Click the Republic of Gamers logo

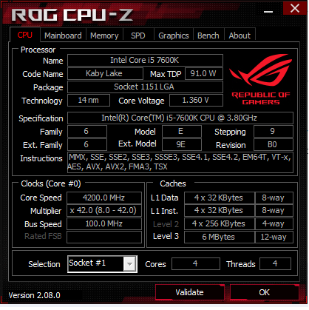261,79
